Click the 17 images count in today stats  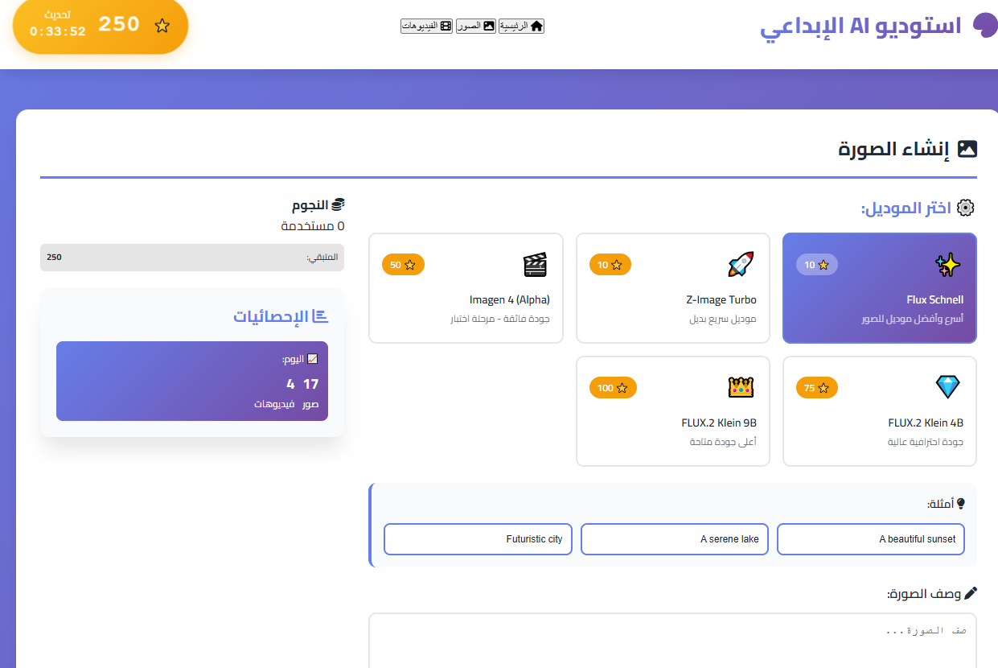[310, 385]
